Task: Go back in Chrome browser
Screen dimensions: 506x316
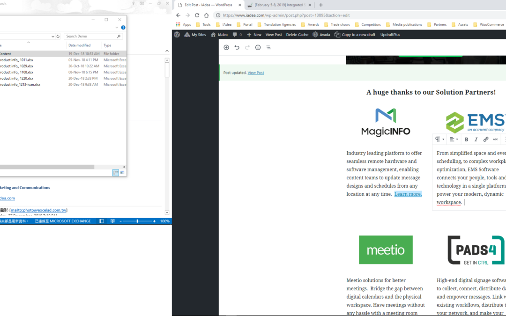Action: pos(178,15)
